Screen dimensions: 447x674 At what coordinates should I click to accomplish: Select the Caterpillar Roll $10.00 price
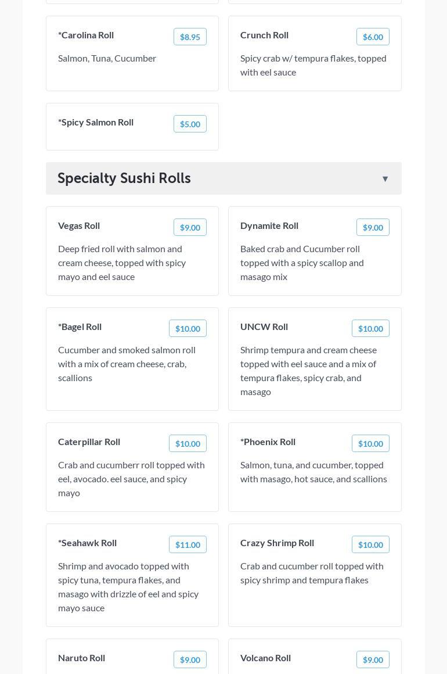click(x=188, y=443)
